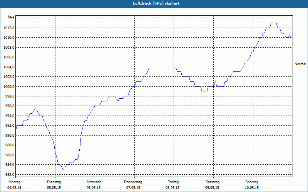The width and height of the screenshot is (308, 192).
Task: Click the '1002,0' y-axis value
Action: pos(9,76)
